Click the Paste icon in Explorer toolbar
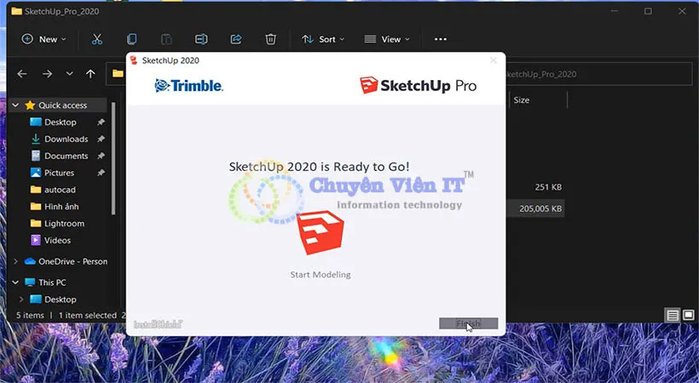This screenshot has height=383, width=699. click(166, 39)
